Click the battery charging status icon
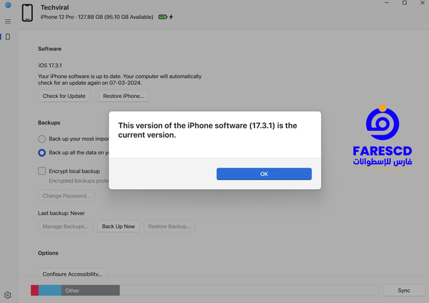Screen dimensions: 429x303 (x=166, y=17)
